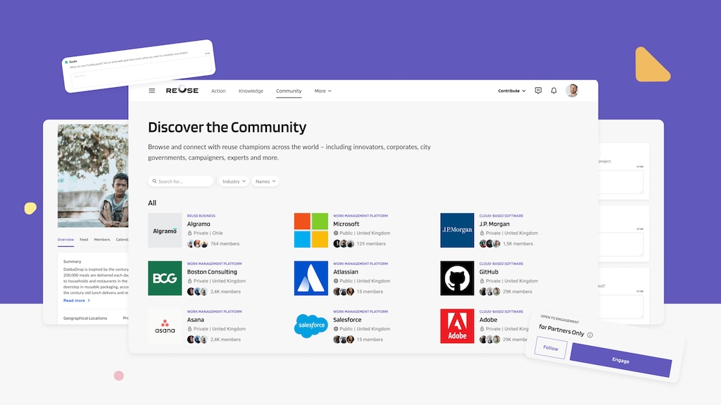Click the Algramo logo
The height and width of the screenshot is (405, 721).
165,231
